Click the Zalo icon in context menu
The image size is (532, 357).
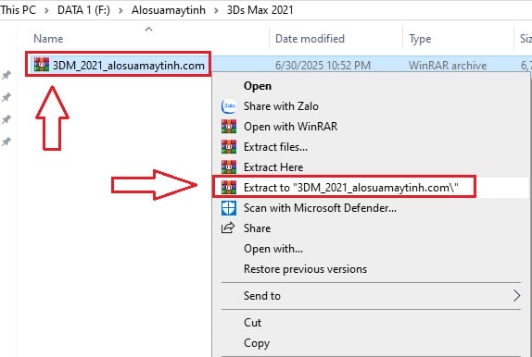click(229, 106)
